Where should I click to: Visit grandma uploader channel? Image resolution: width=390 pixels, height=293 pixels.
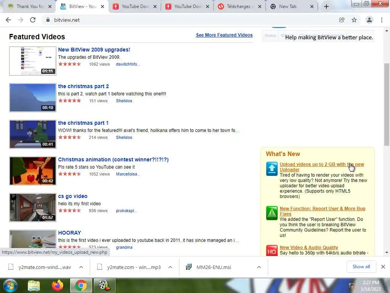124,247
